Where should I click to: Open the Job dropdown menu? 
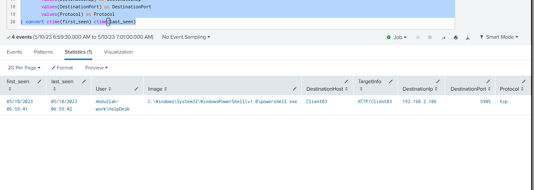pyautogui.click(x=397, y=37)
